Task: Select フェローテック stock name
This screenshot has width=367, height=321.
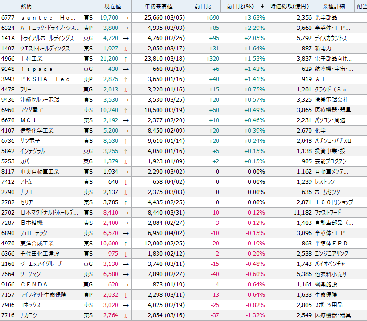Action: [34, 233]
